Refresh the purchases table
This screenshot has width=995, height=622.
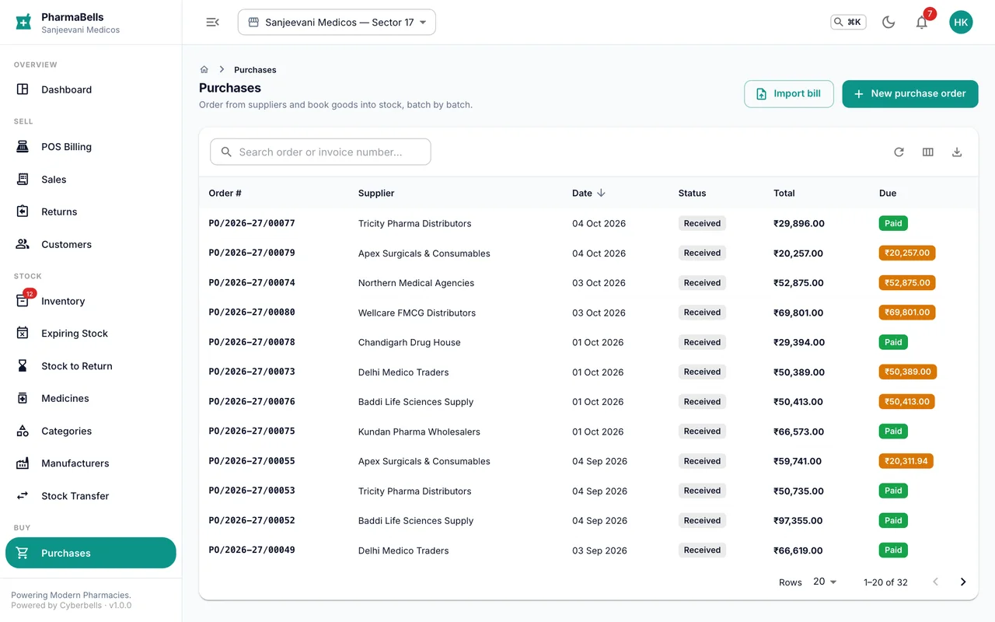[x=899, y=152]
